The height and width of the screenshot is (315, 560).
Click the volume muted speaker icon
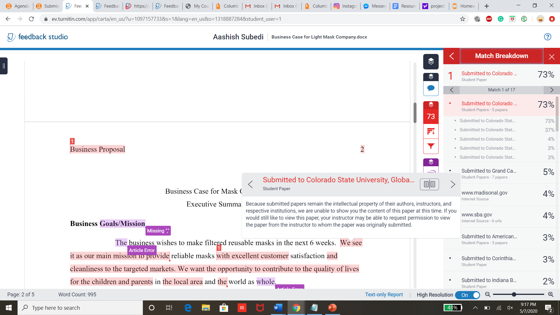[x=510, y=308]
